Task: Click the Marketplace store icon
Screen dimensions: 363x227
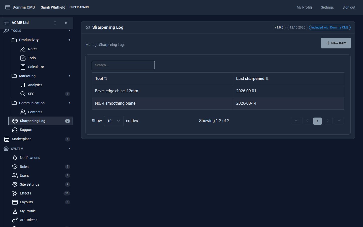Action: 7,139
